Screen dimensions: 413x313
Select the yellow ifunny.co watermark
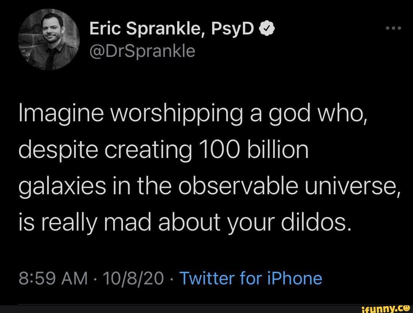[386, 308]
